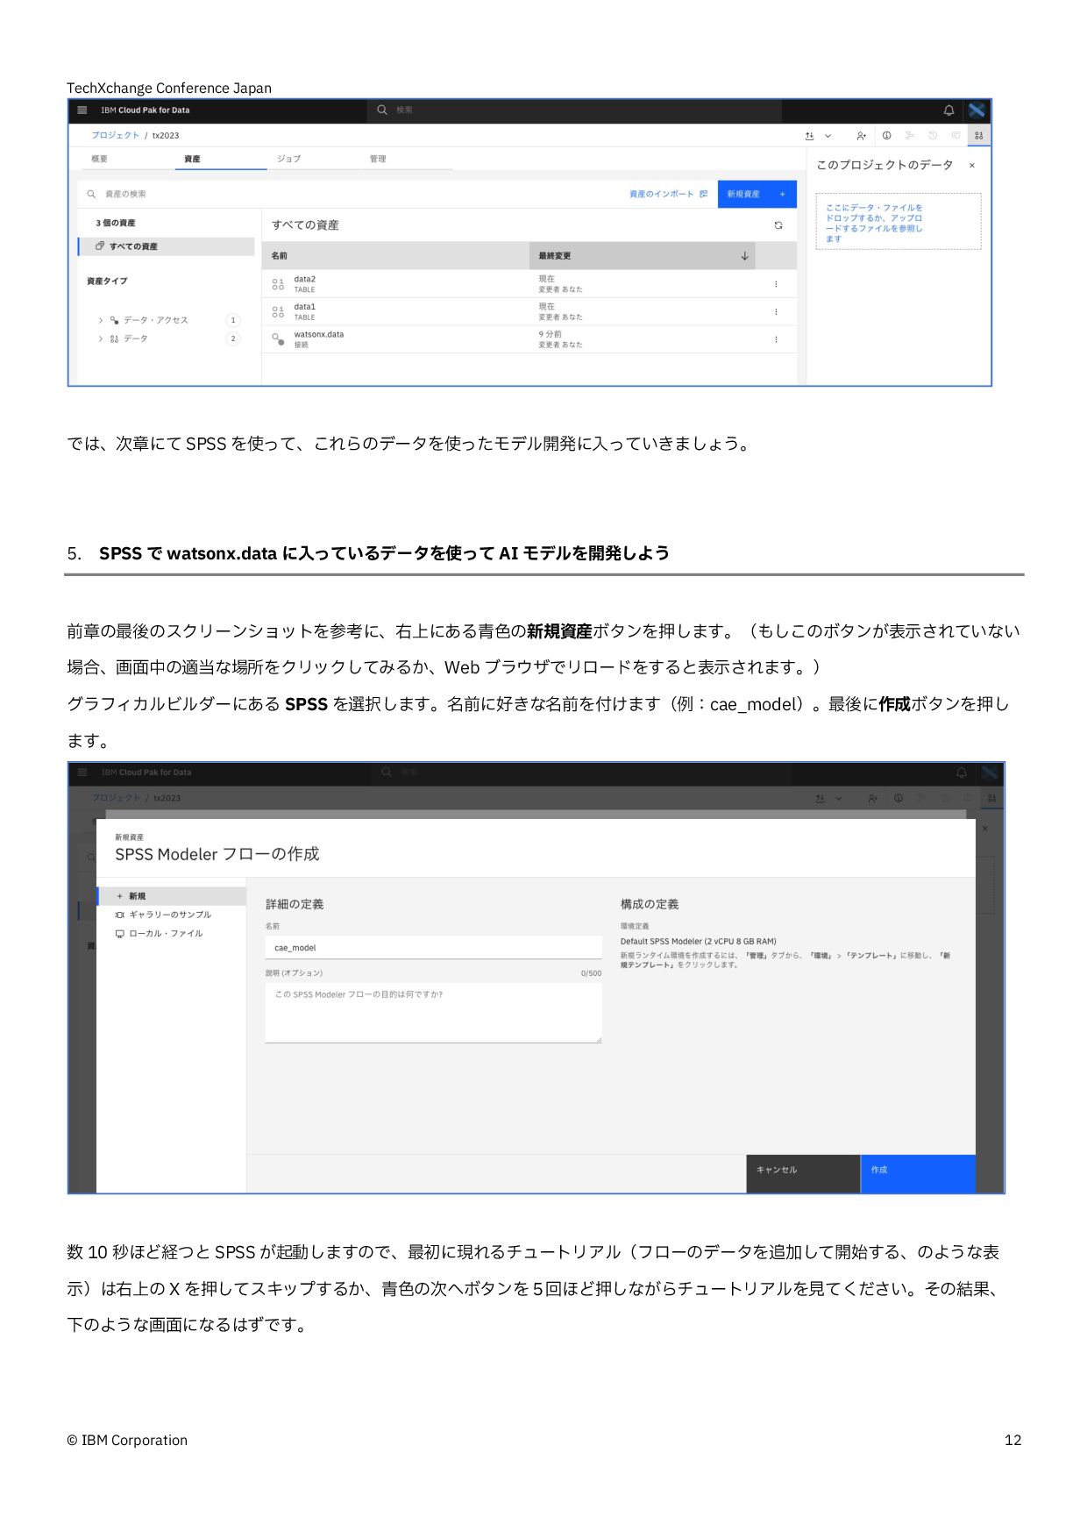Click the watsonx.data connection icon

click(278, 338)
